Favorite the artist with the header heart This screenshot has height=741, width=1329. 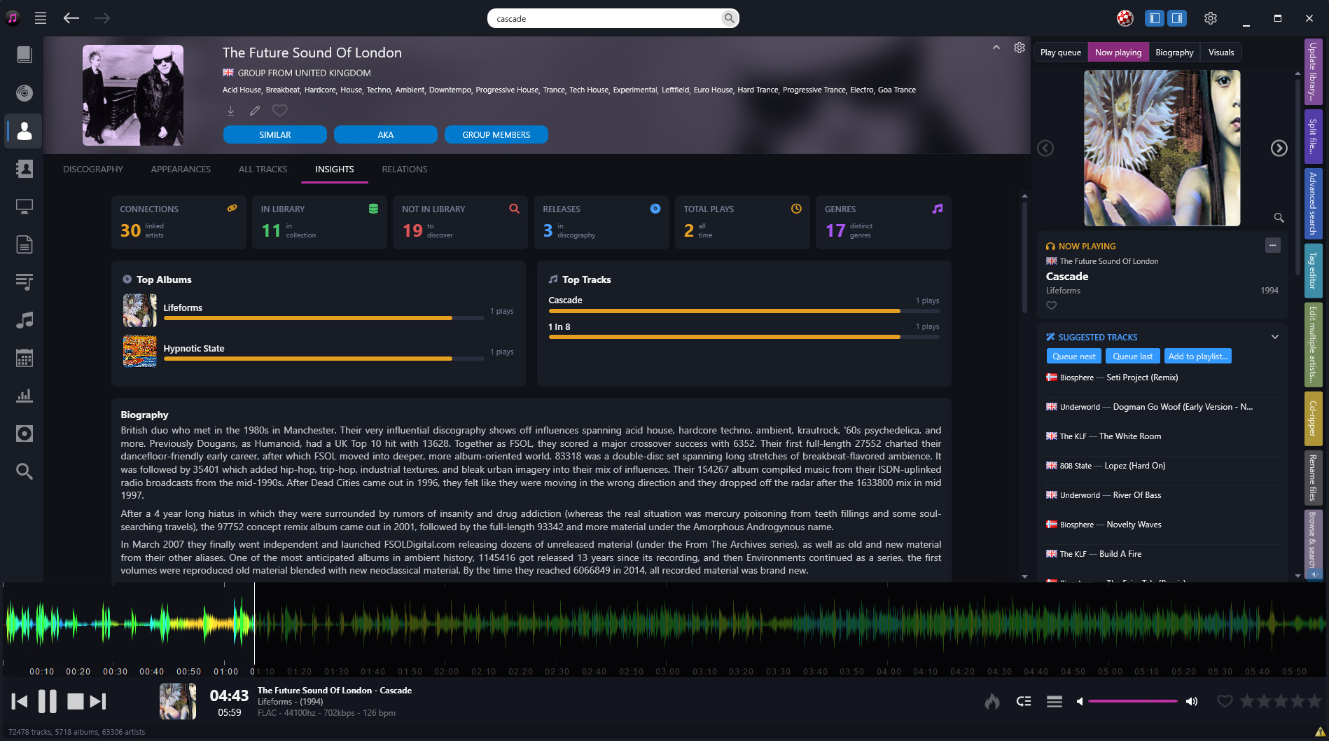(280, 111)
